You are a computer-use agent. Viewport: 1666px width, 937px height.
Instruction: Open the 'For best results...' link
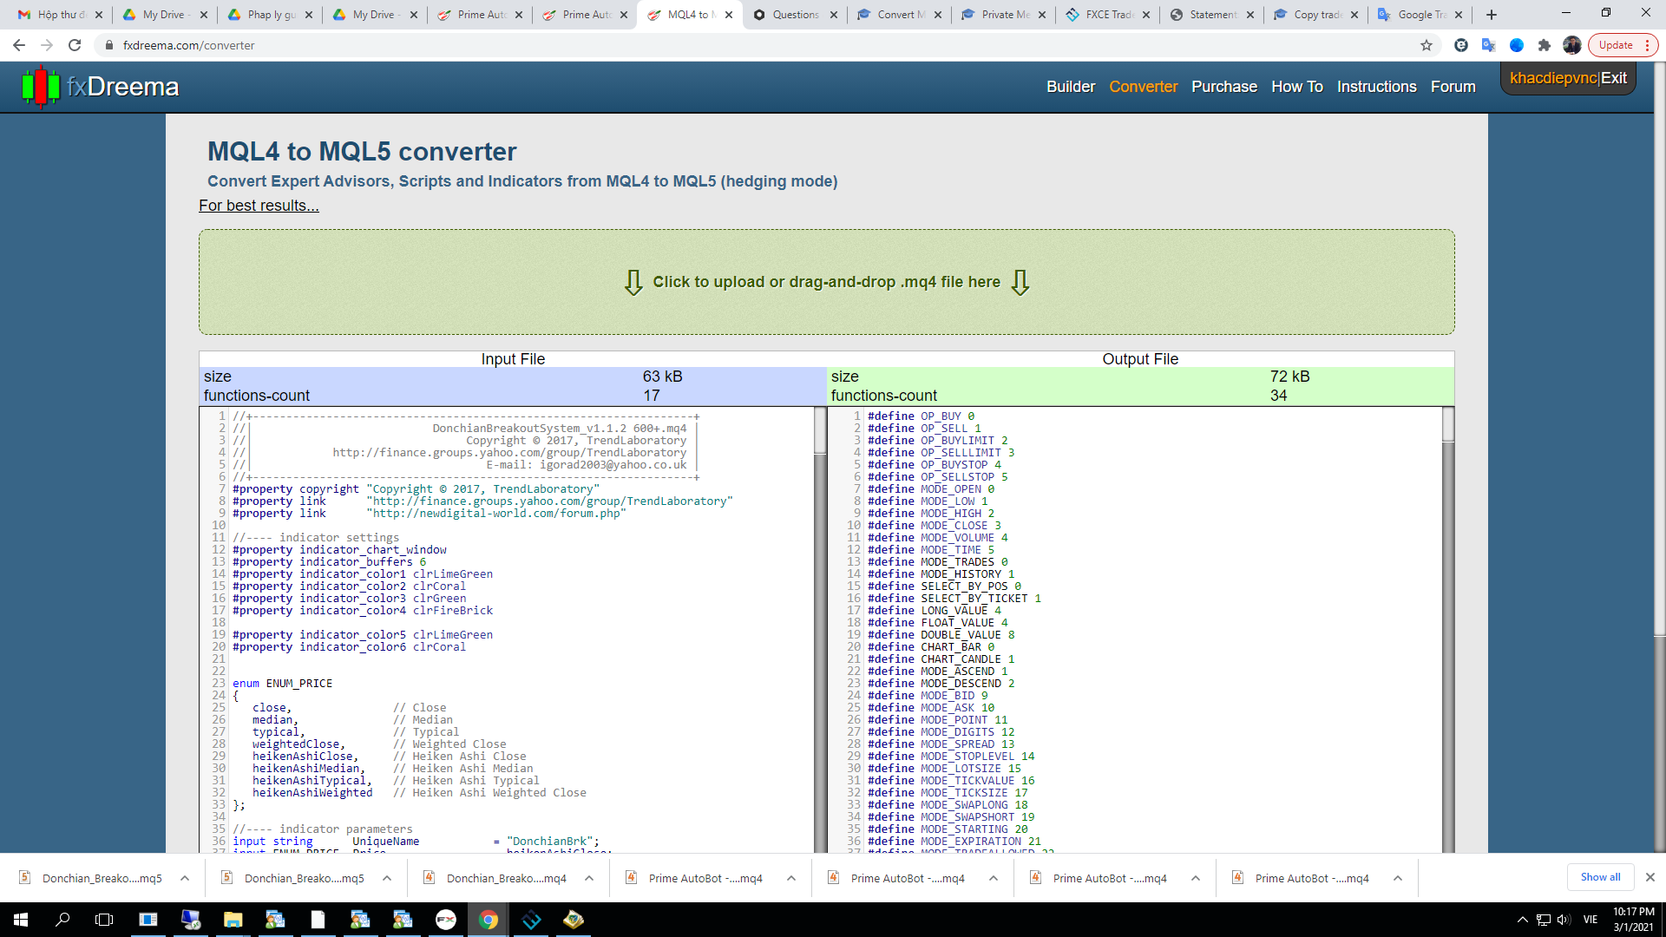(x=259, y=206)
